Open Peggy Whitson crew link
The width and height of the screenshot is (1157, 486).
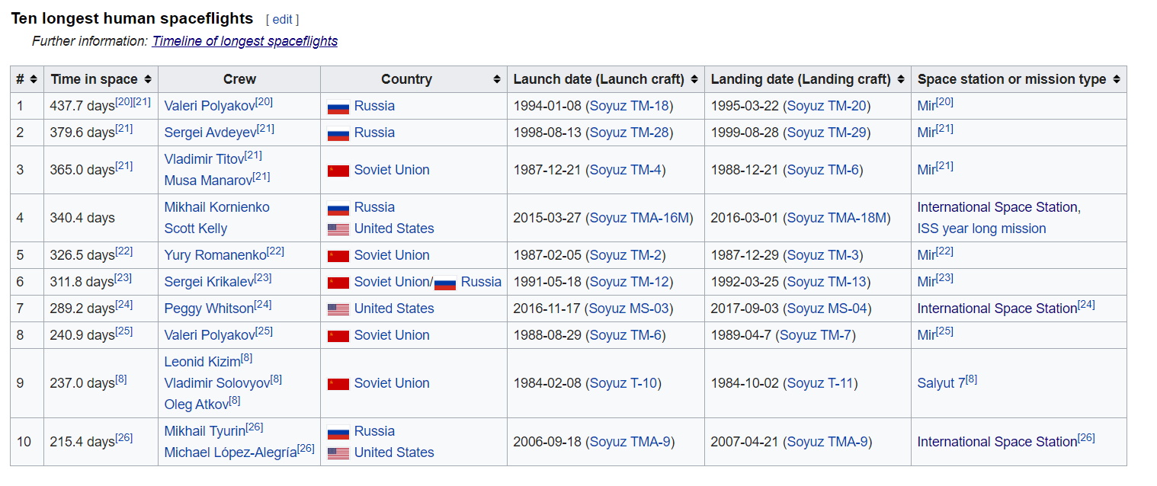(x=209, y=309)
